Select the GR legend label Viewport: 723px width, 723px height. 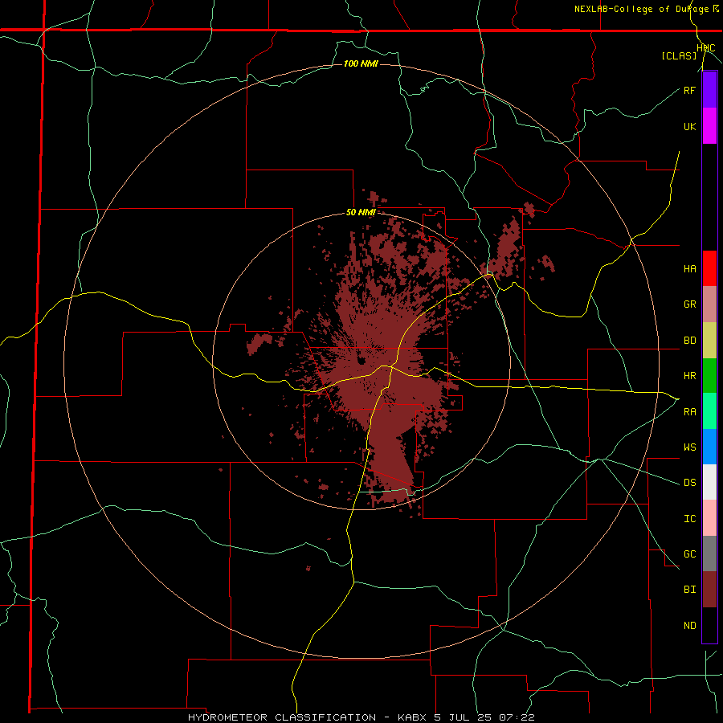pos(689,304)
